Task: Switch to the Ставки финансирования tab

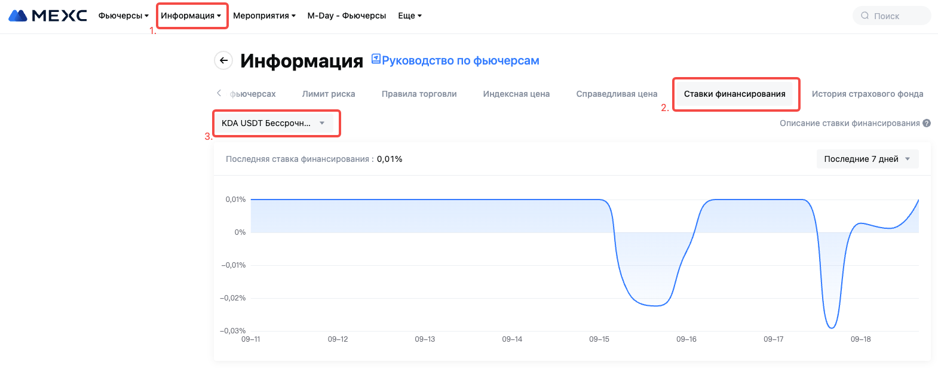Action: click(734, 94)
